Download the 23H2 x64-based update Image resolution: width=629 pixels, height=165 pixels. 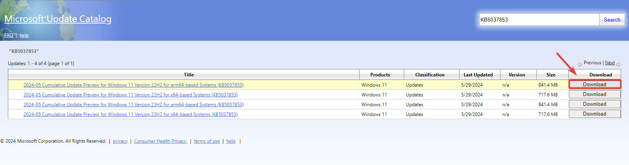(594, 114)
